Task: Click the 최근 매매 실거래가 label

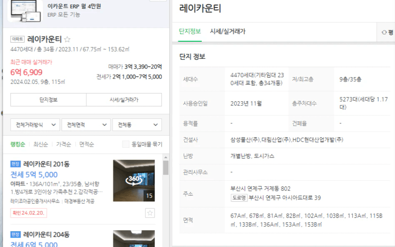Action: [31, 62]
